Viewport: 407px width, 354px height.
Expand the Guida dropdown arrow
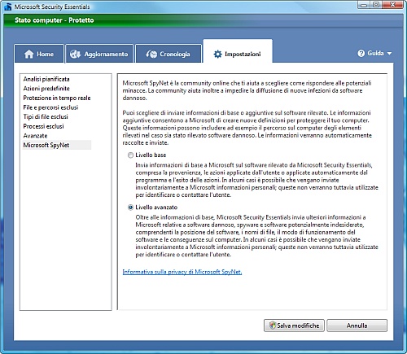pos(389,54)
